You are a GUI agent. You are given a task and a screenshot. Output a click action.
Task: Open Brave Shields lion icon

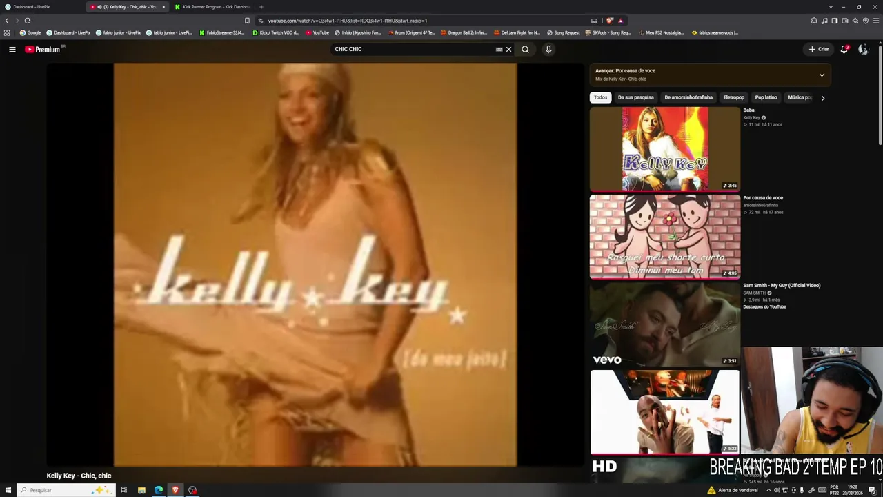coord(611,21)
